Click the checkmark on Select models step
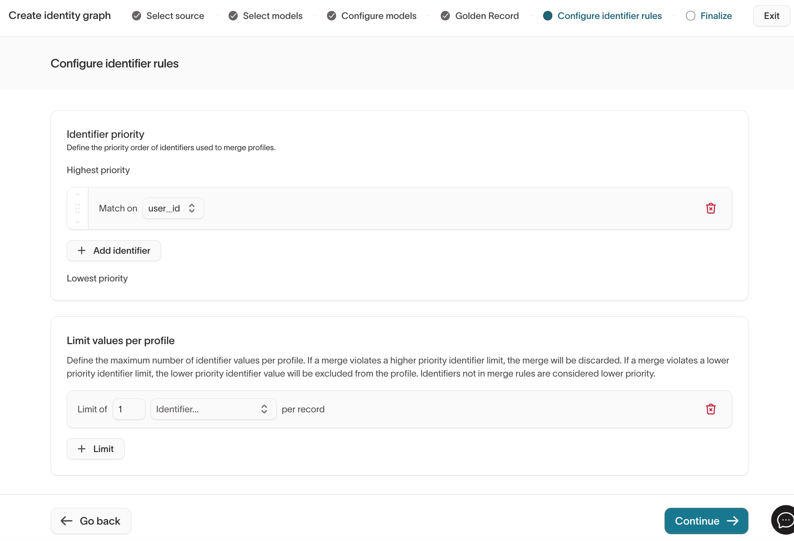This screenshot has height=541, width=794. (x=233, y=16)
